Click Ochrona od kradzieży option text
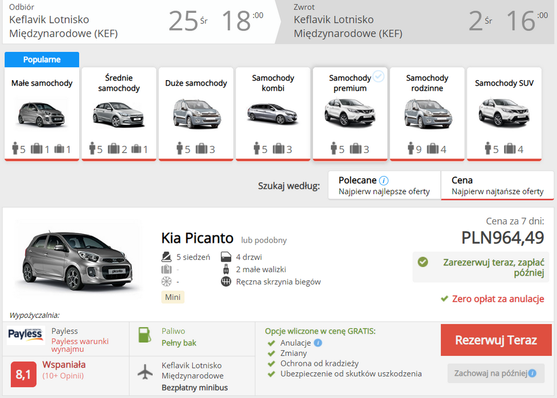The image size is (557, 398). click(x=319, y=363)
